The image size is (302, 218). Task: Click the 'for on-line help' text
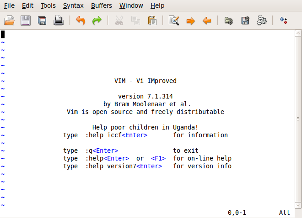[x=202, y=158]
